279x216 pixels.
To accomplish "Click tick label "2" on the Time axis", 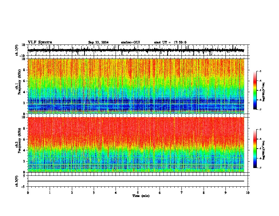I will (x=72, y=193).
